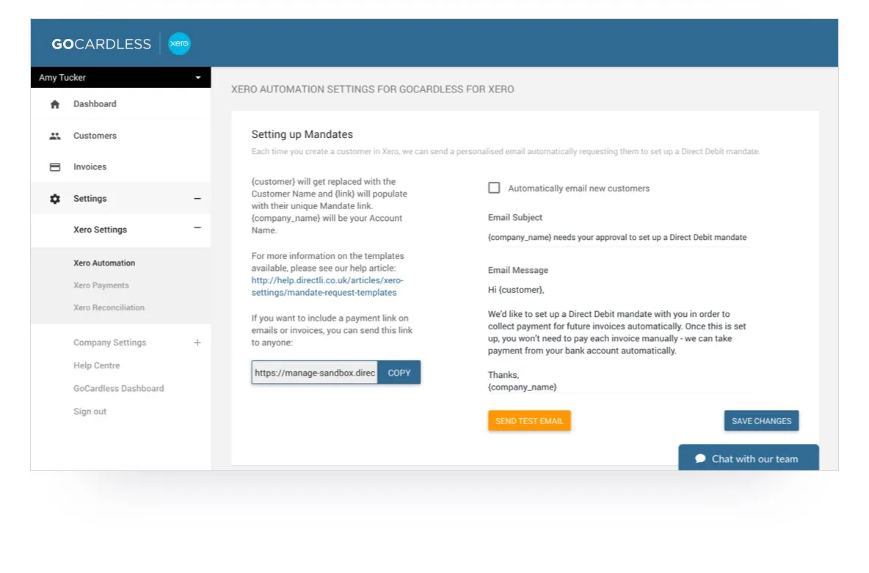Image resolution: width=869 pixels, height=573 pixels.
Task: Click the Customers people icon
Action: click(x=55, y=136)
